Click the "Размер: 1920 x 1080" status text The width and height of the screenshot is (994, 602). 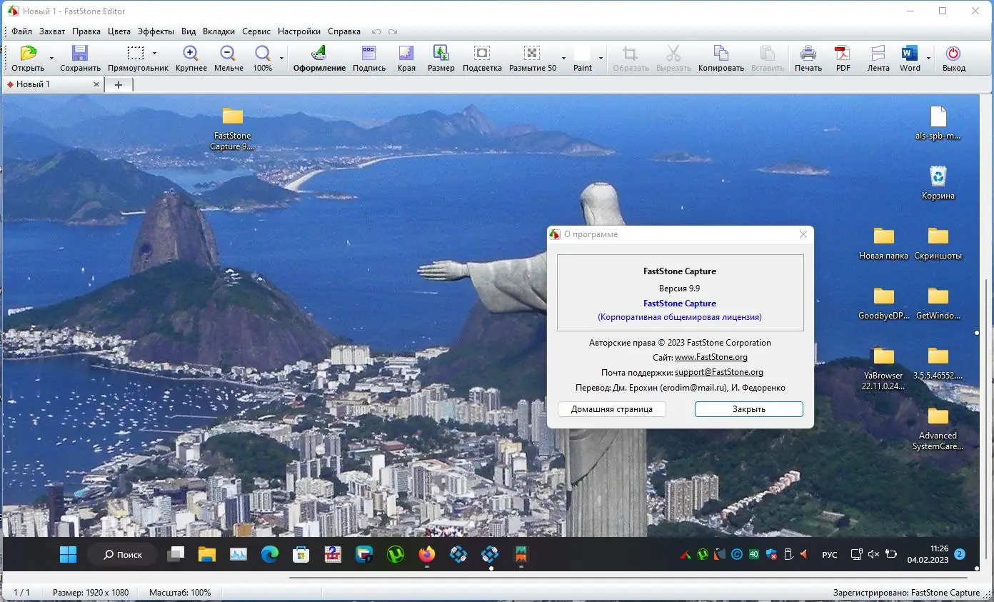(91, 593)
